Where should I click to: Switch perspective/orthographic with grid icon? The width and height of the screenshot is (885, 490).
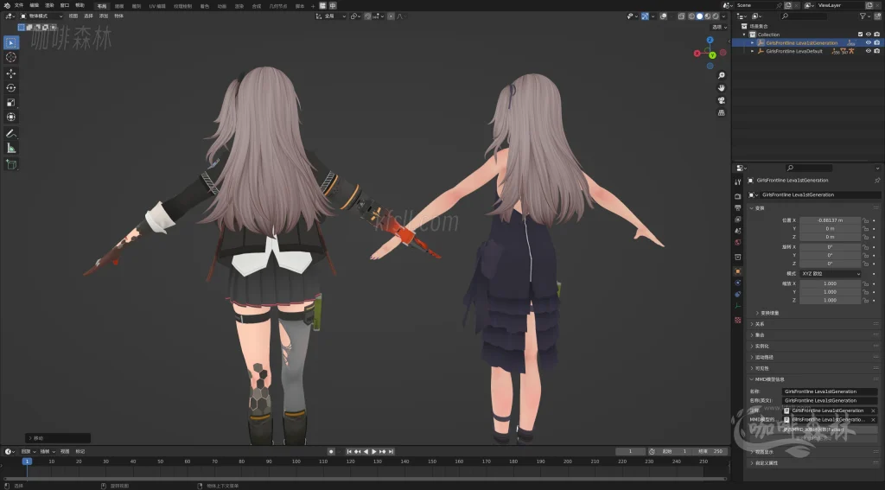[x=722, y=113]
